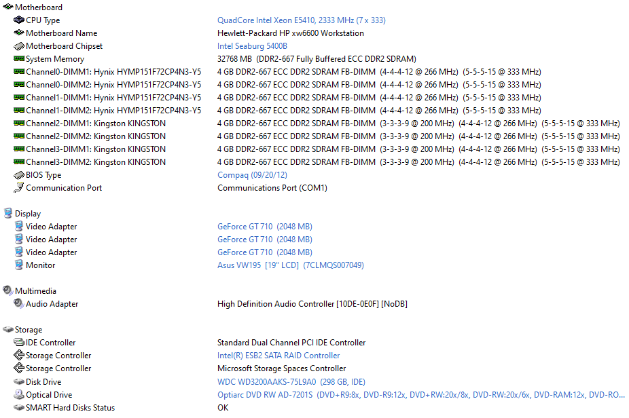Click the Channel1-DIMM2 memory module icon
The width and height of the screenshot is (629, 418).
click(x=19, y=110)
